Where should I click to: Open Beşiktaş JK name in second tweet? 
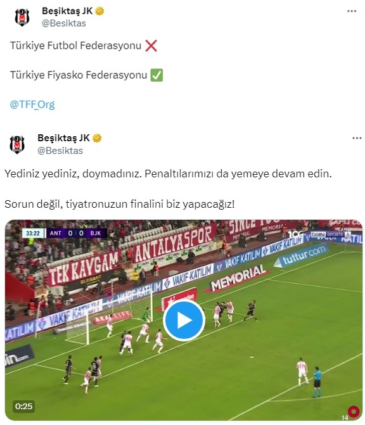pos(63,137)
